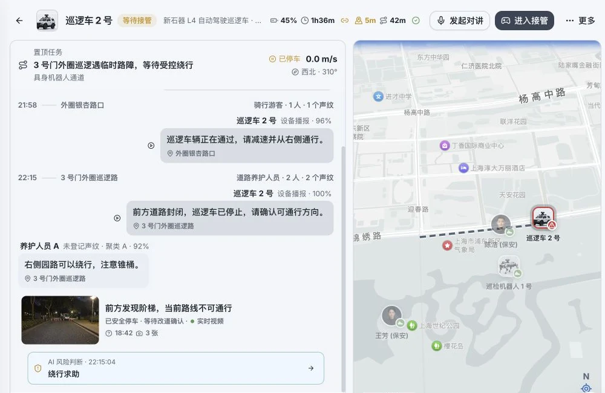Viewport: 605px width, 393px height.
Task: Click the 等待接管 status badge
Action: click(137, 21)
